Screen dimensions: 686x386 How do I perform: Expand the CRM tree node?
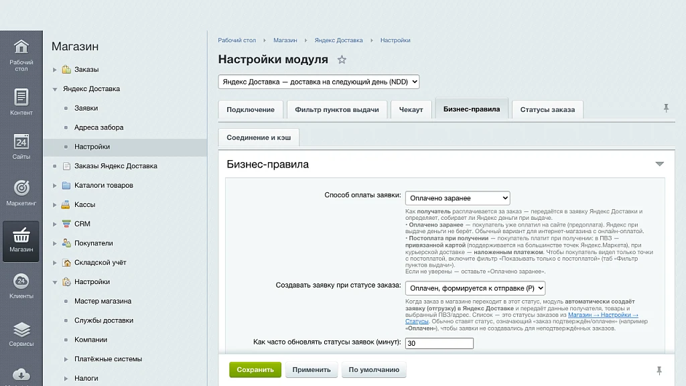[x=55, y=224]
